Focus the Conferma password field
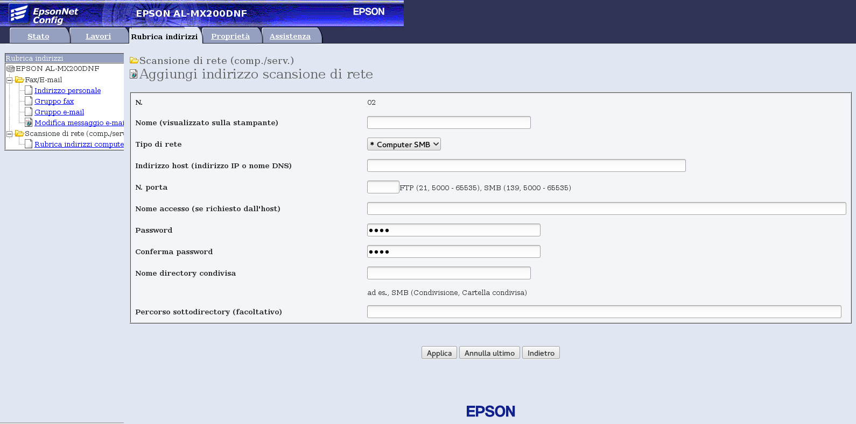Screen dimensions: 856x424 (x=454, y=251)
